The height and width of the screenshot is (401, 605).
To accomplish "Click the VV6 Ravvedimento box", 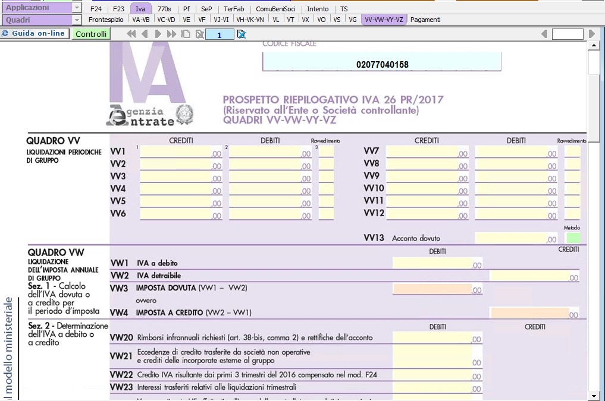I will tap(327, 213).
